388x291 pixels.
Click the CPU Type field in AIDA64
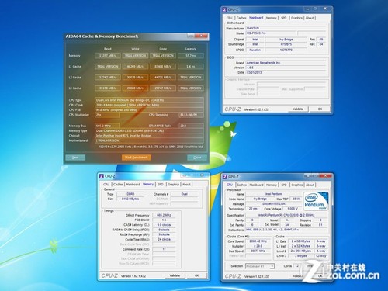pyautogui.click(x=149, y=100)
